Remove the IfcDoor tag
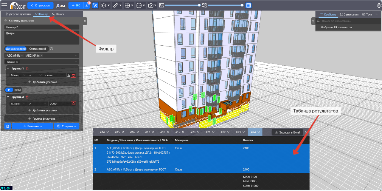This screenshot has height=191, width=382. click(x=17, y=62)
